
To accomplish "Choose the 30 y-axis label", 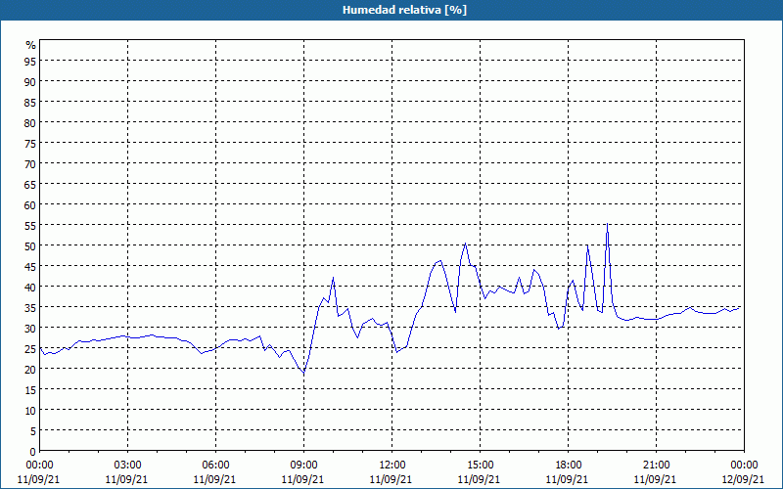I will (30, 329).
